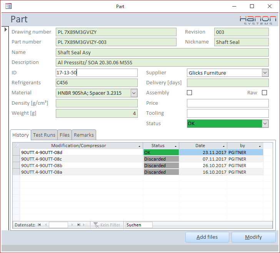The image size is (280, 253).
Task: Click the Add files button
Action: pos(207,237)
